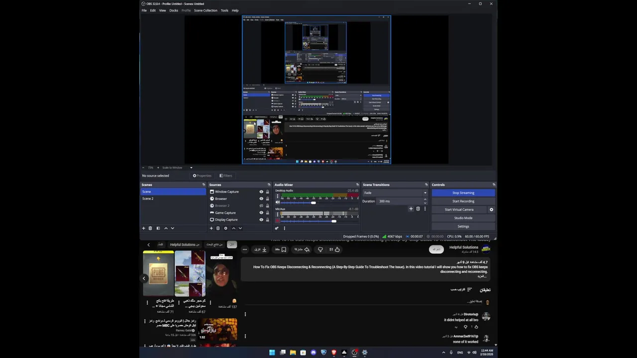
Task: Subscribe to Helpful Solutions channel
Action: tap(436, 249)
